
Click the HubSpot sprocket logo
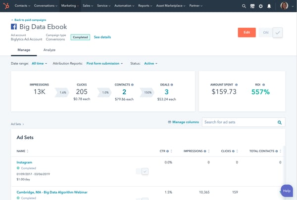pos(7,6)
